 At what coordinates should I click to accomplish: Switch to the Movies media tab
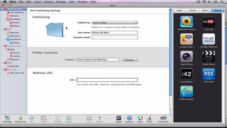click(205, 10)
